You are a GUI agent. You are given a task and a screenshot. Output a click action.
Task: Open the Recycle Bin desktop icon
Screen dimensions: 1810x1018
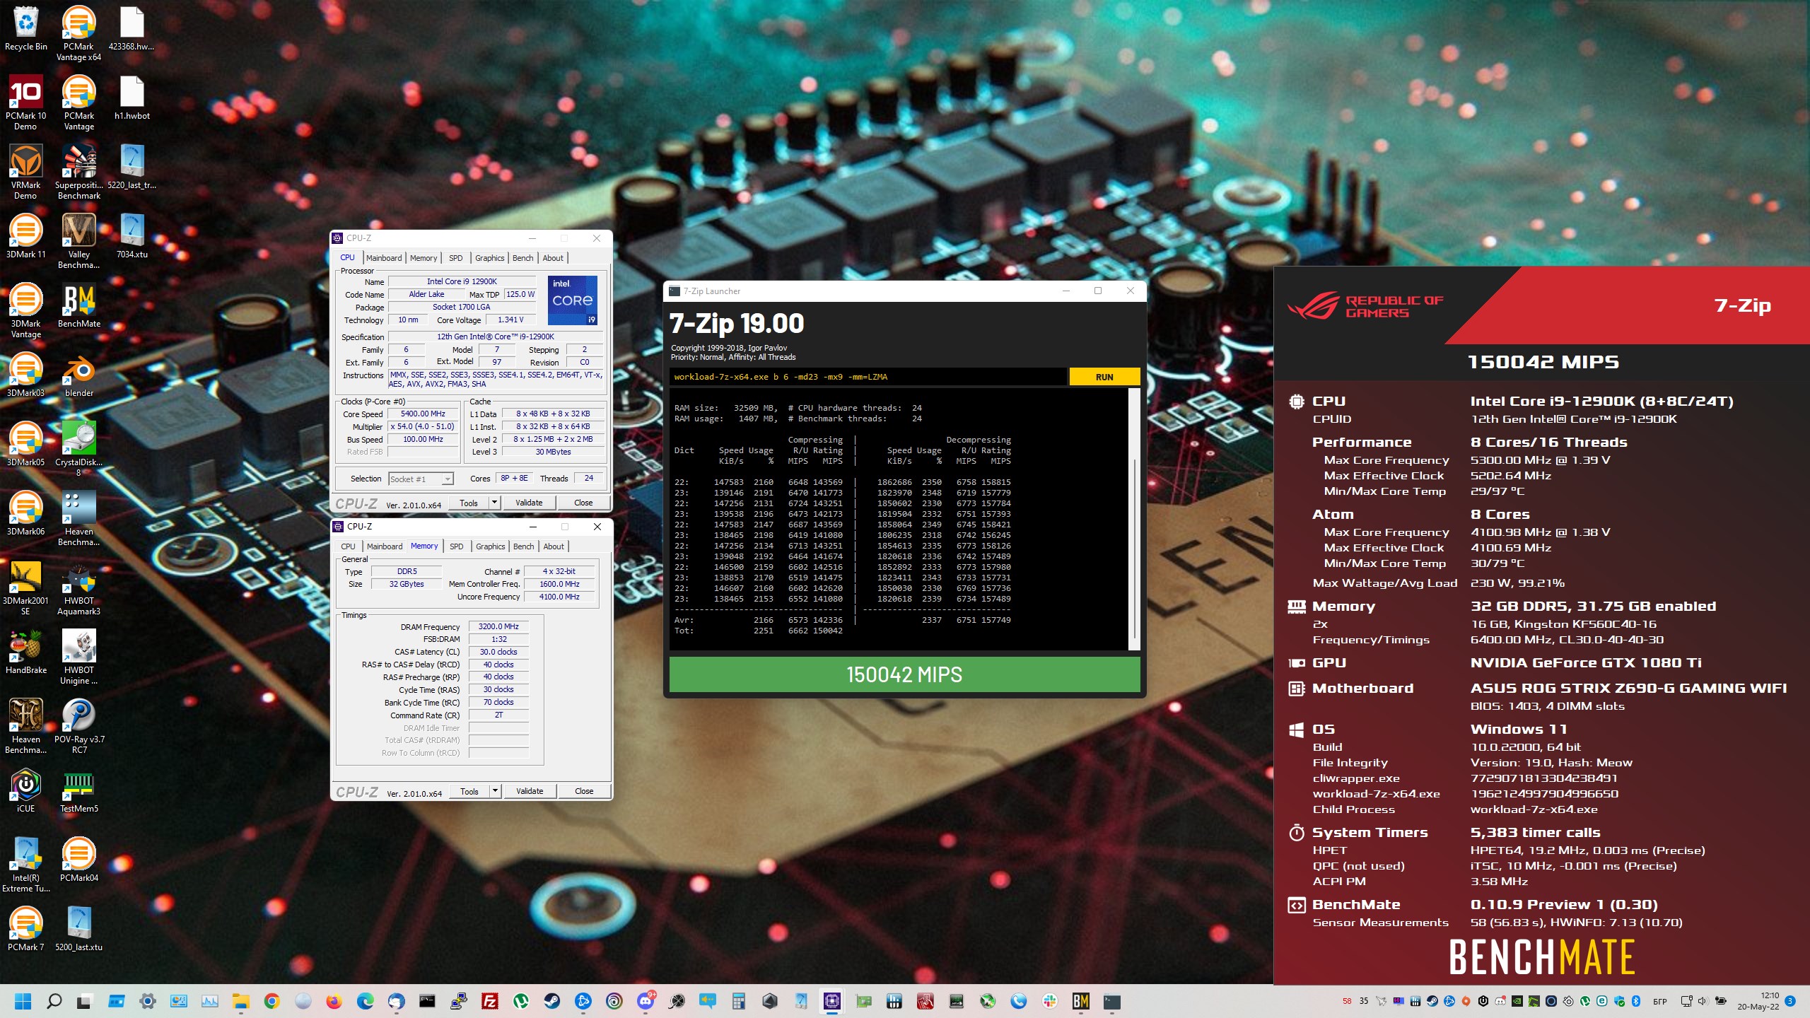pos(25,28)
